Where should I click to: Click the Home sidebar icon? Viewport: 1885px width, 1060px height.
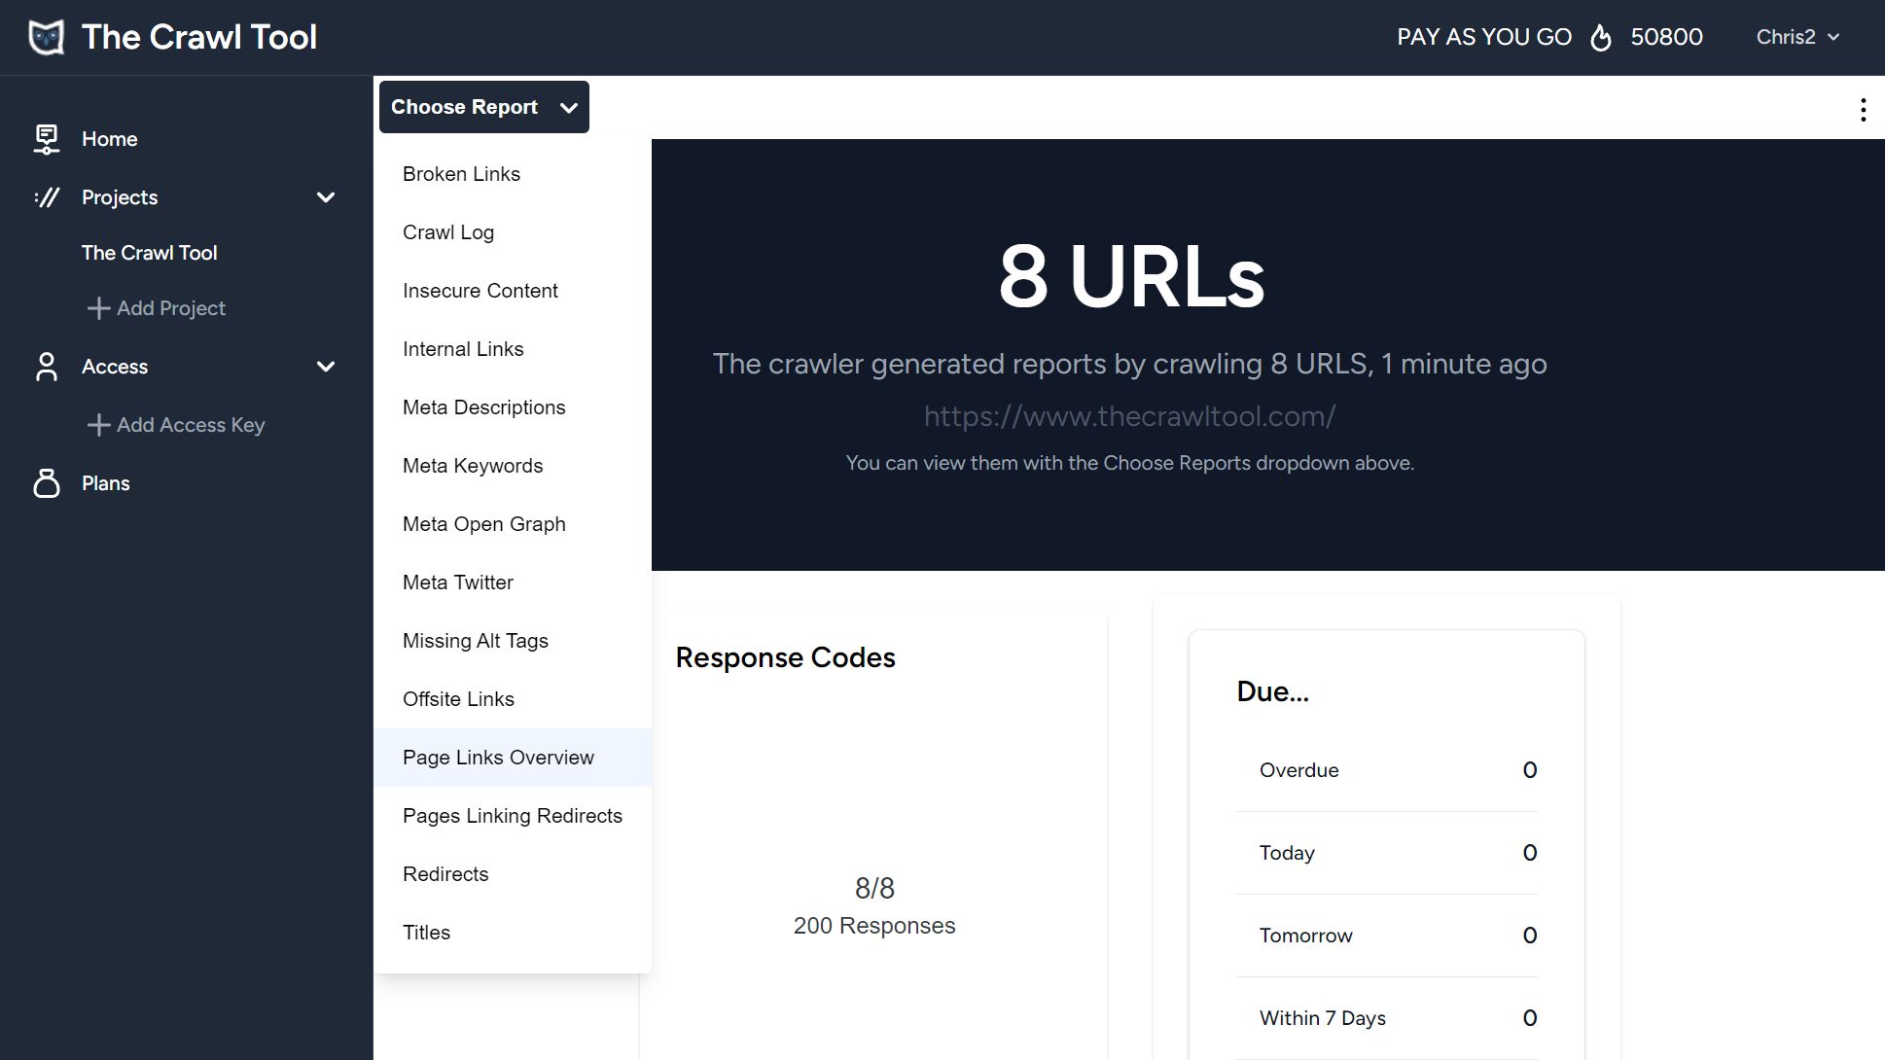tap(46, 139)
